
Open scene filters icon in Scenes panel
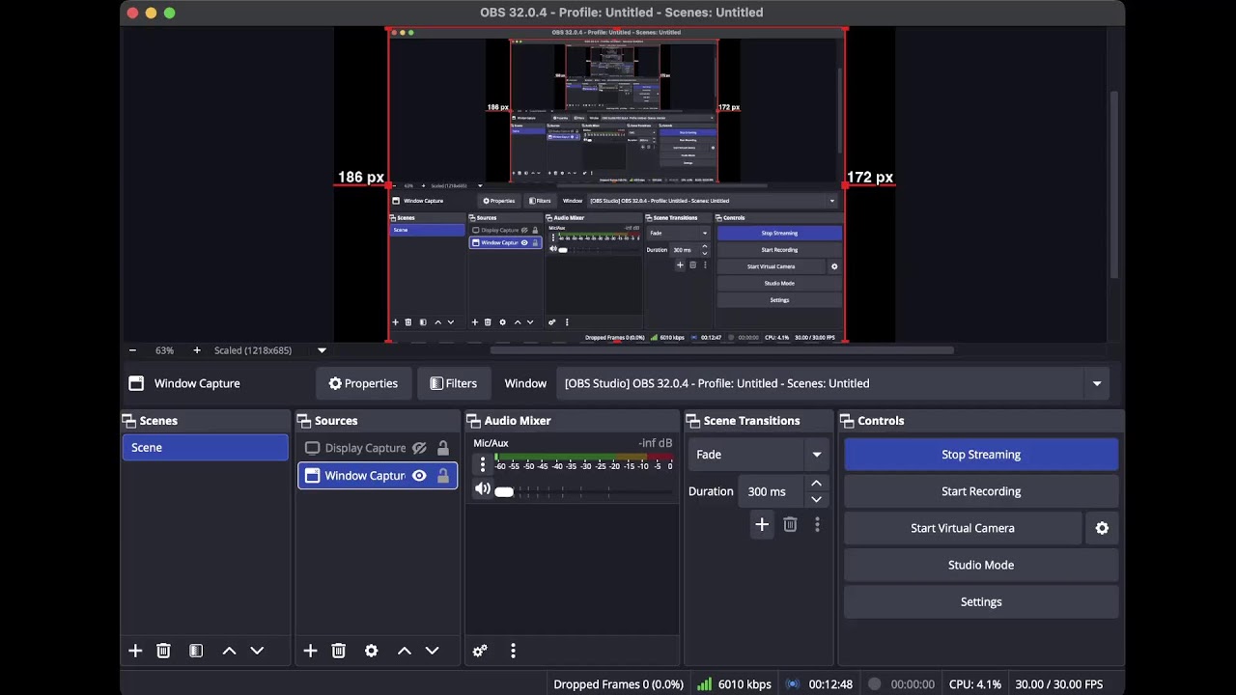pos(196,651)
